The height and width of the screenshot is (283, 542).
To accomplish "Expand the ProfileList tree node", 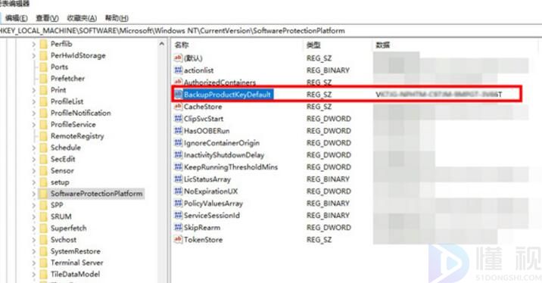I will coord(33,101).
